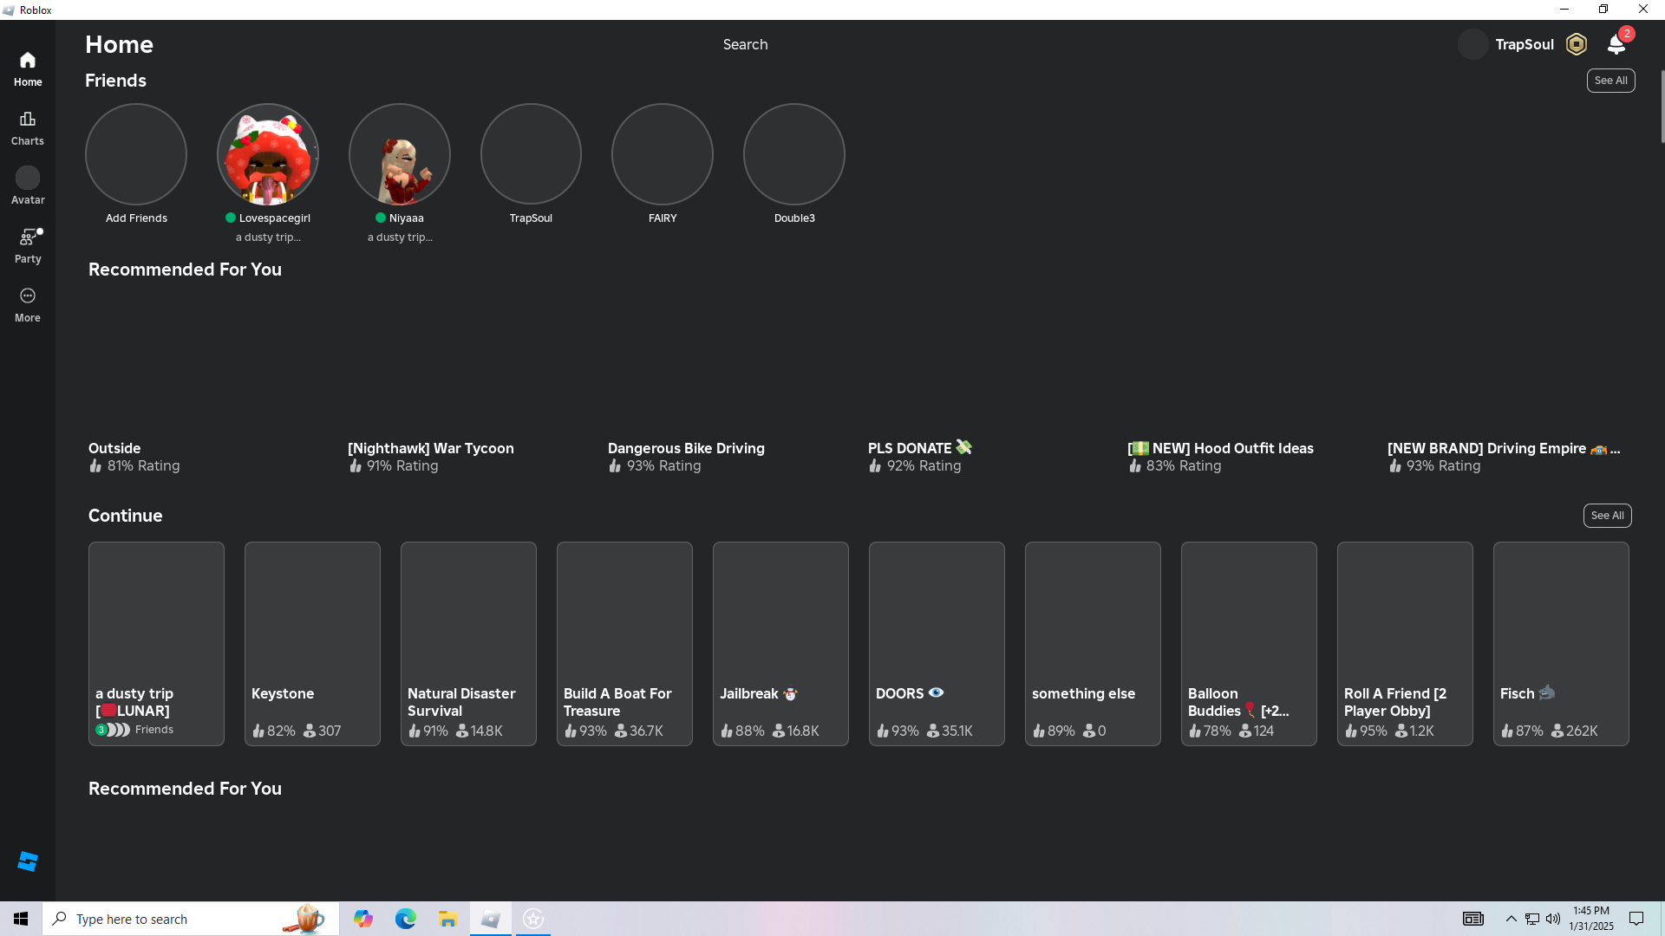Launch Microsoft Edge from taskbar
Image resolution: width=1665 pixels, height=936 pixels.
click(x=406, y=919)
